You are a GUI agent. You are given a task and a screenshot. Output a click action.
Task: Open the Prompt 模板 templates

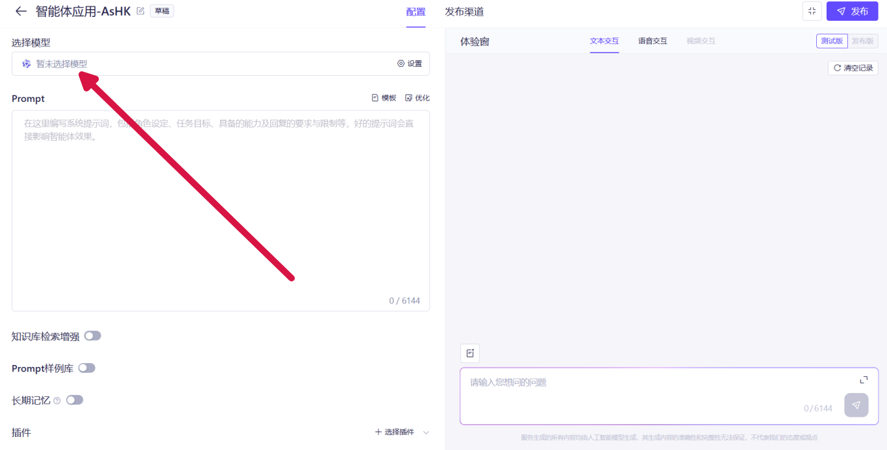pyautogui.click(x=384, y=98)
